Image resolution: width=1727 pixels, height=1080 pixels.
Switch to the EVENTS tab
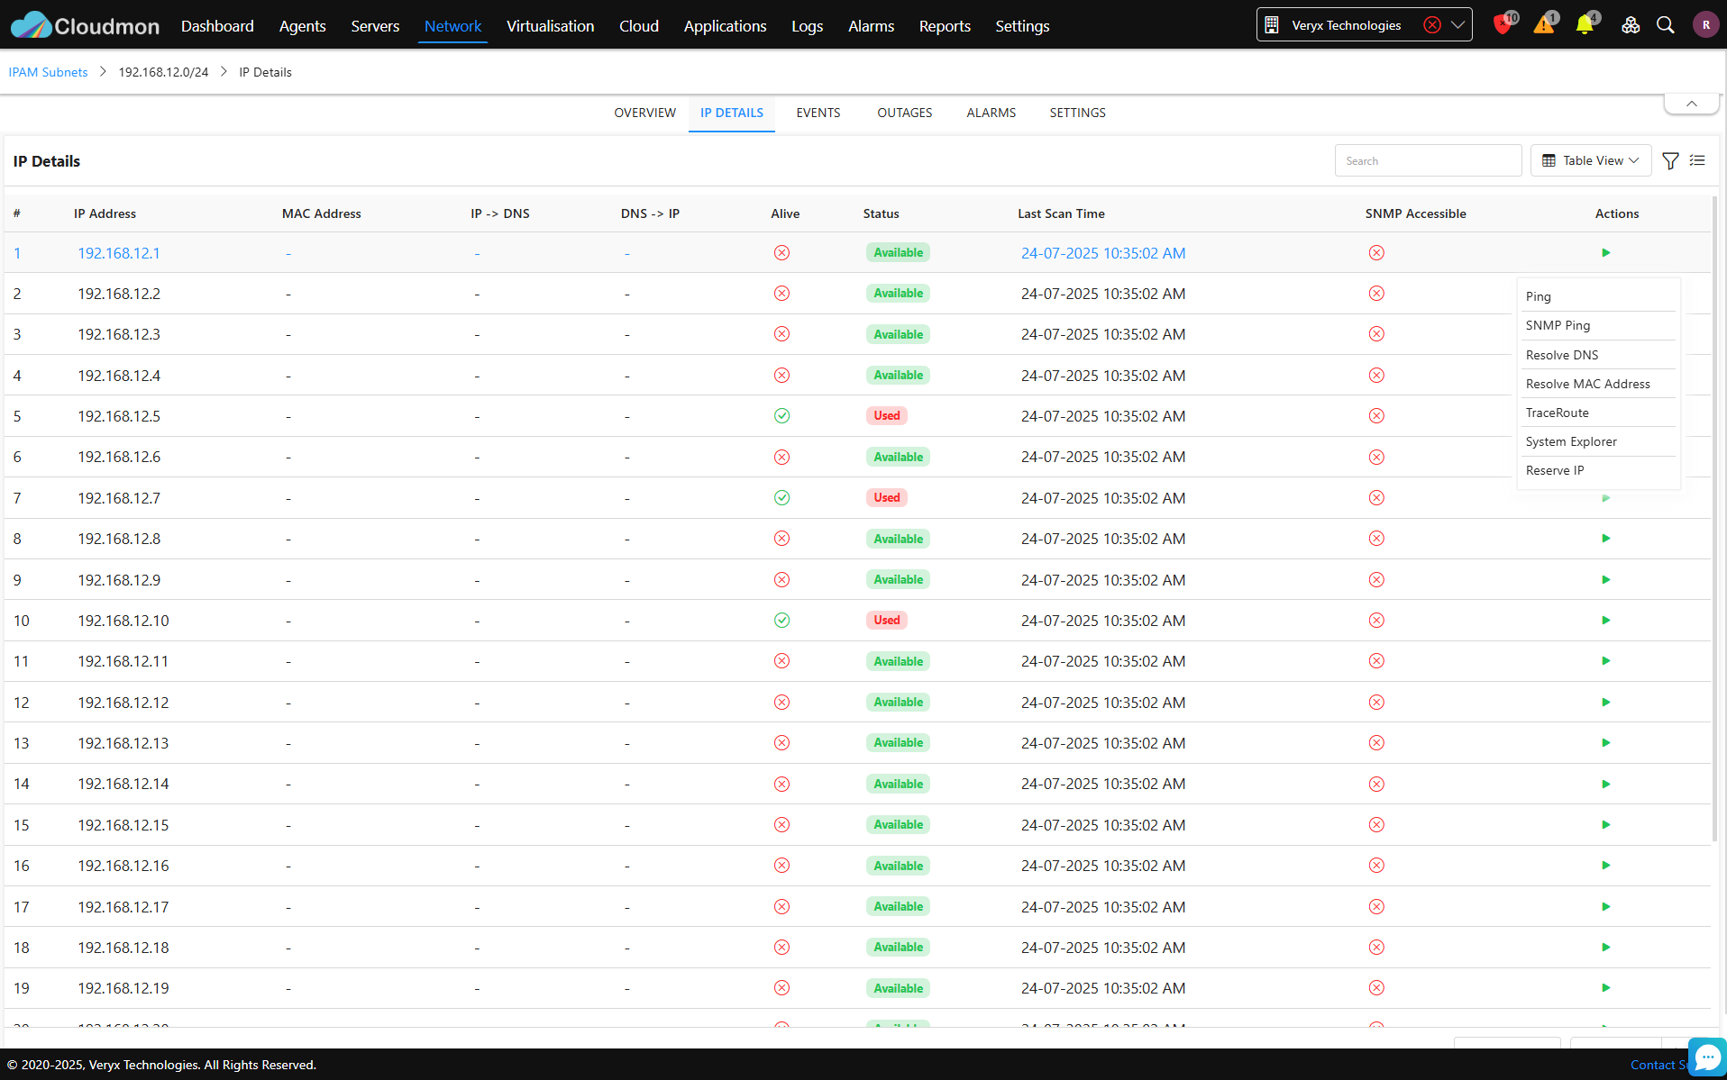(x=818, y=113)
